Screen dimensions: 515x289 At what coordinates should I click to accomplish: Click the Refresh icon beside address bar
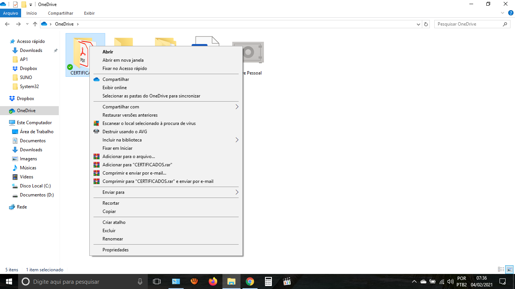click(426, 24)
